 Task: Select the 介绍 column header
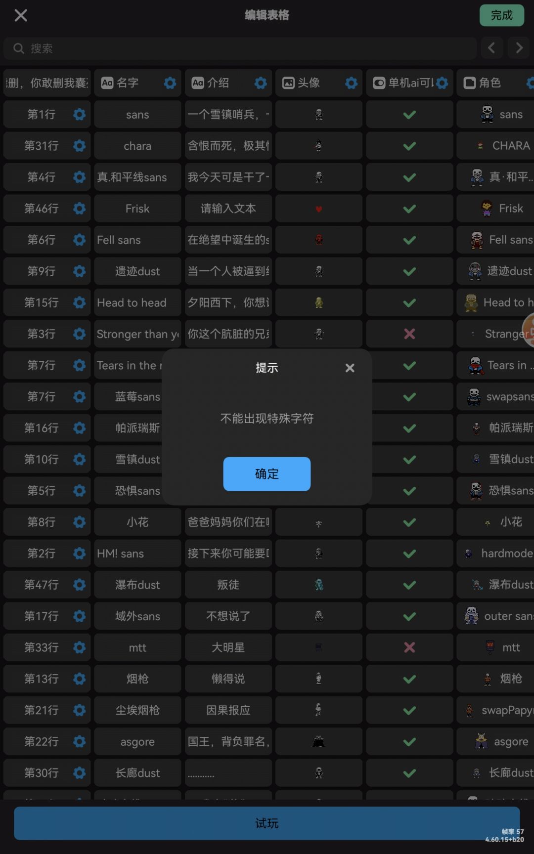click(x=228, y=83)
